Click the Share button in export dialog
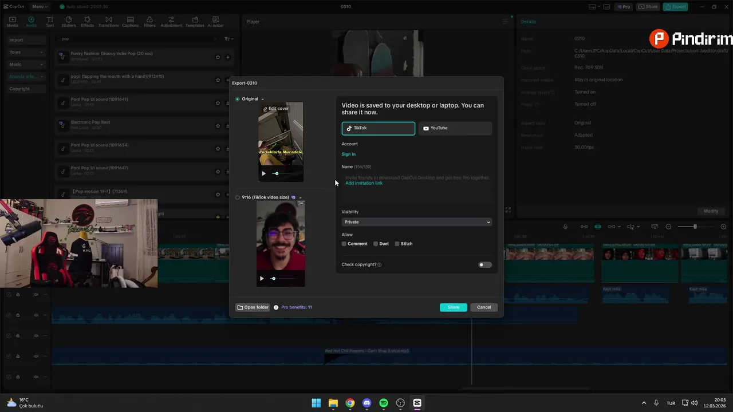Image resolution: width=733 pixels, height=412 pixels. 454,307
